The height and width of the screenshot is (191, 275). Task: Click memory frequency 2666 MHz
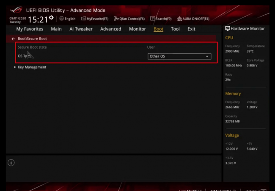pos(232,107)
